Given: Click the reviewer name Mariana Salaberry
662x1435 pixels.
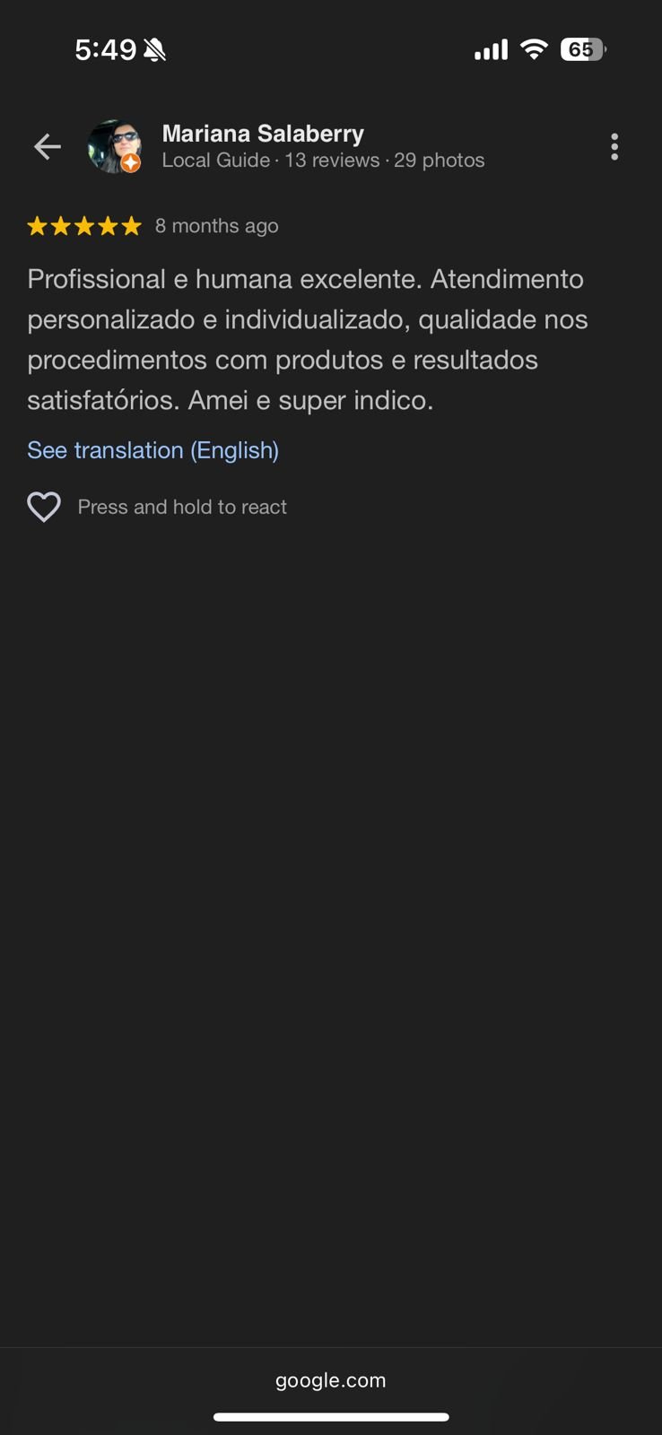Looking at the screenshot, I should click(x=263, y=134).
